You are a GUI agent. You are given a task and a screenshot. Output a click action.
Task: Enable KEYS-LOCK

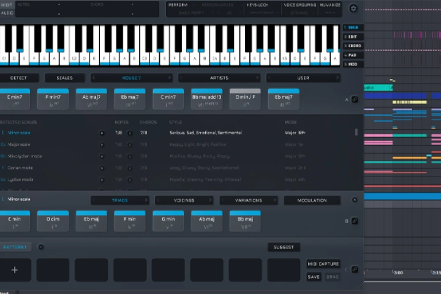click(257, 5)
